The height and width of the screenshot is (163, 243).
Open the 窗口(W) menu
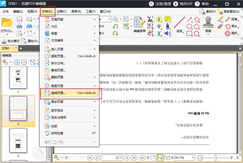point(105,11)
